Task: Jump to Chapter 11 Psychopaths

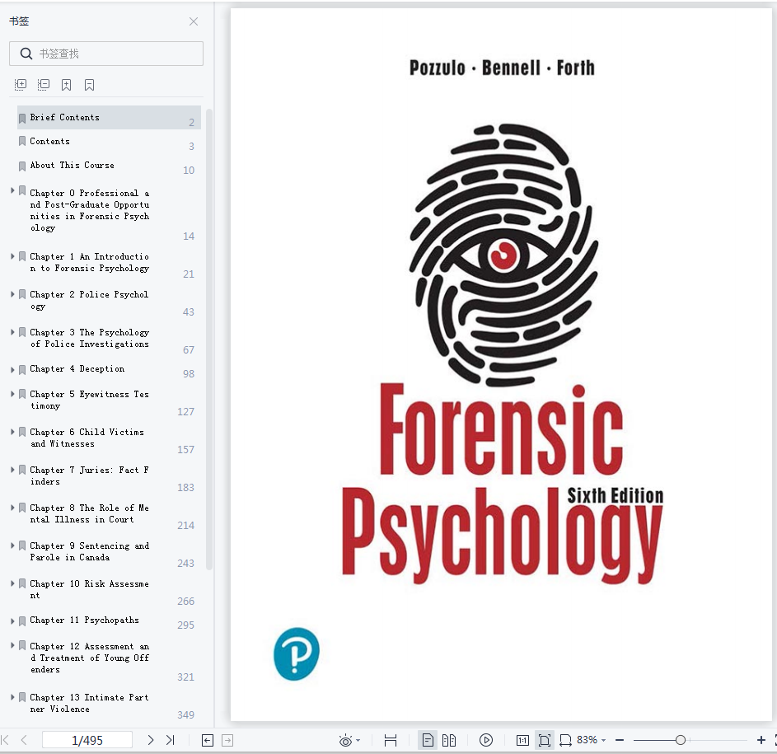Action: (84, 621)
